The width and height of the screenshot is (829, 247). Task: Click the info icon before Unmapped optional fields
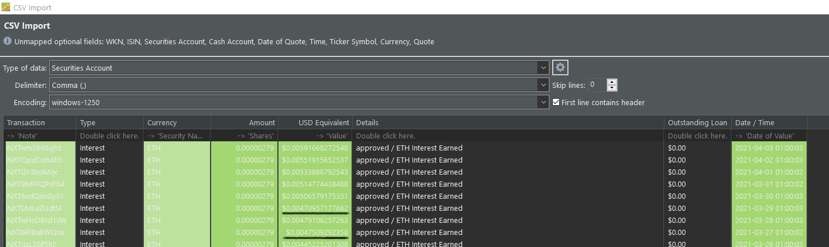7,41
